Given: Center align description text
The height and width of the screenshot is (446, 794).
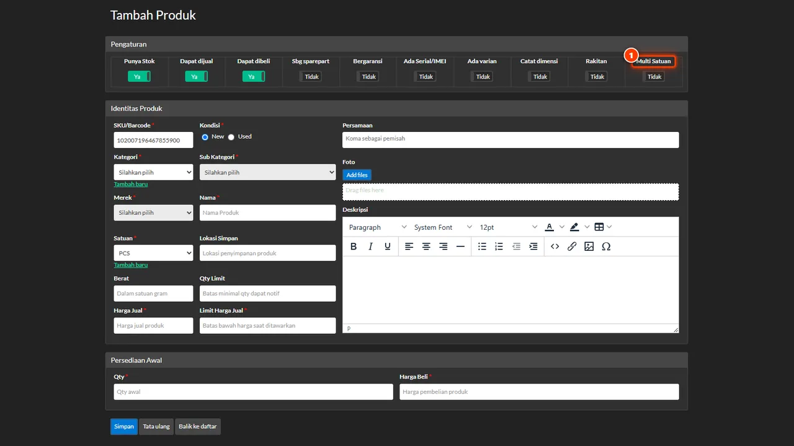Looking at the screenshot, I should pyautogui.click(x=426, y=247).
